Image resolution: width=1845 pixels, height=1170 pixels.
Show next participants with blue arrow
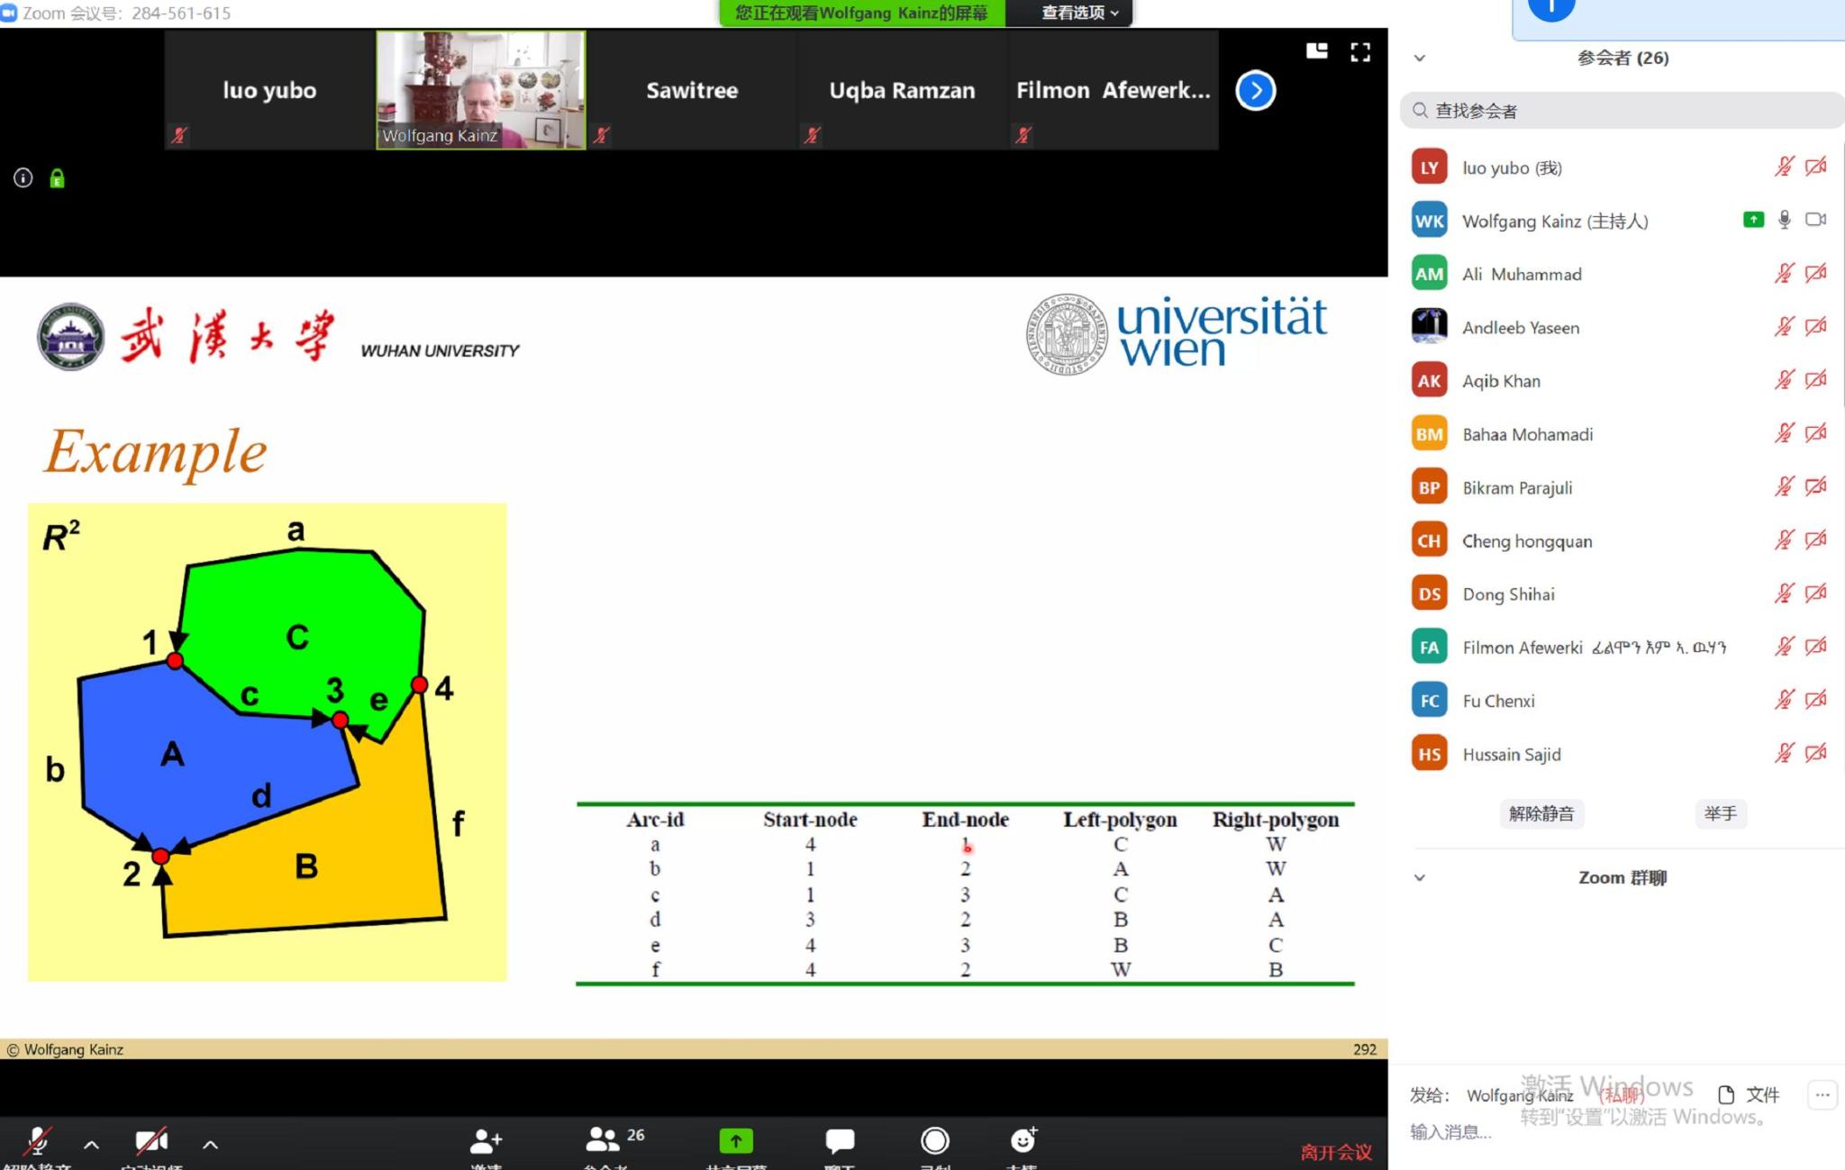click(1255, 90)
